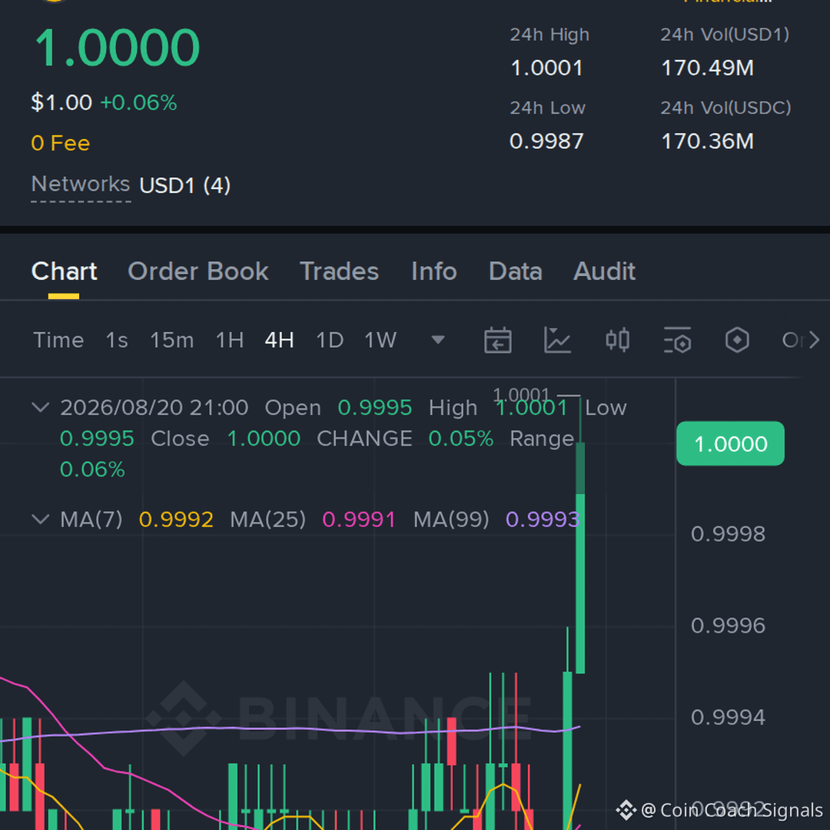Viewport: 830px width, 830px height.
Task: Open the line chart indicators icon
Action: (557, 340)
